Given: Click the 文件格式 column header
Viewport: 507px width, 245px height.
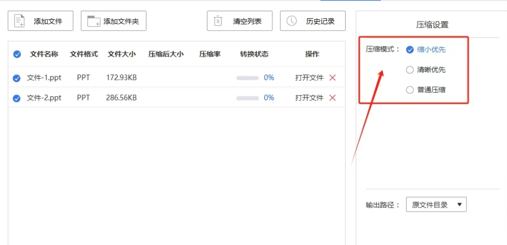Looking at the screenshot, I should pyautogui.click(x=84, y=54).
